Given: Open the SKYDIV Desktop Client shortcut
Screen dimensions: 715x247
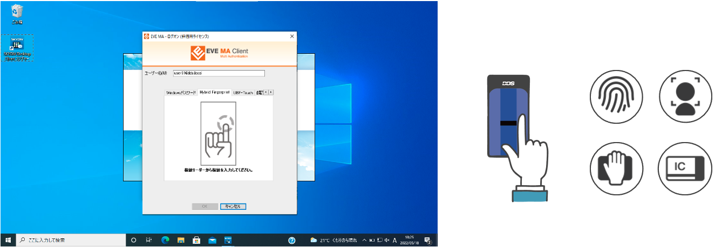Looking at the screenshot, I should point(17,48).
